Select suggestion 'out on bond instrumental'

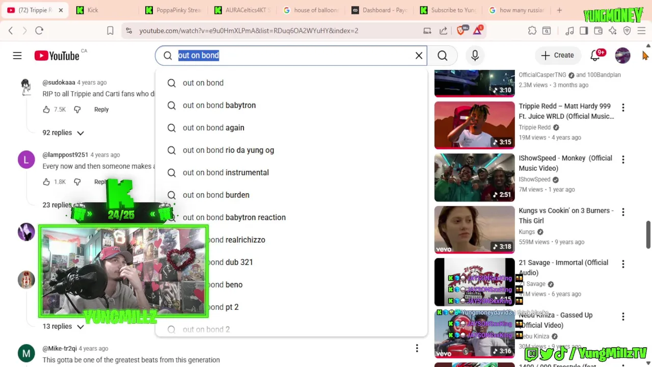coord(291,172)
